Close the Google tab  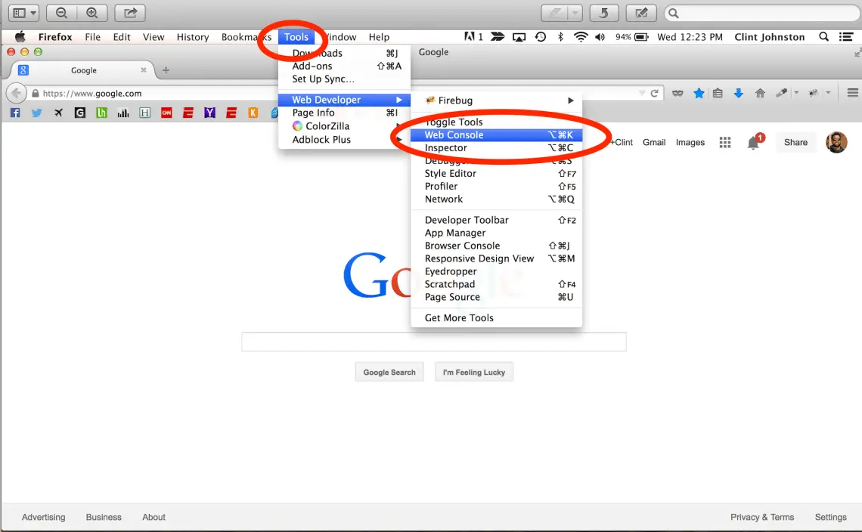click(144, 70)
